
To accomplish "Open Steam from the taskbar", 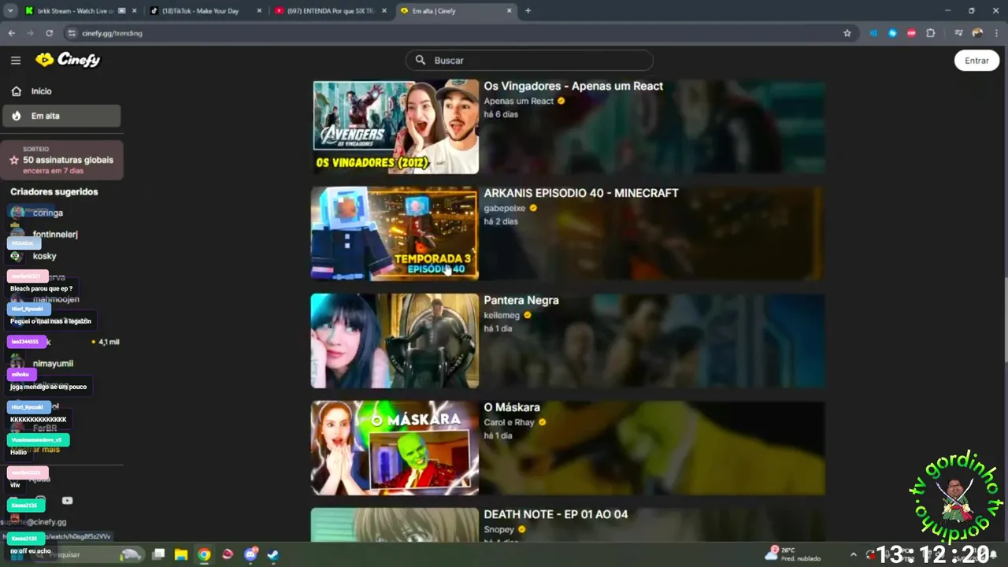I will point(272,554).
